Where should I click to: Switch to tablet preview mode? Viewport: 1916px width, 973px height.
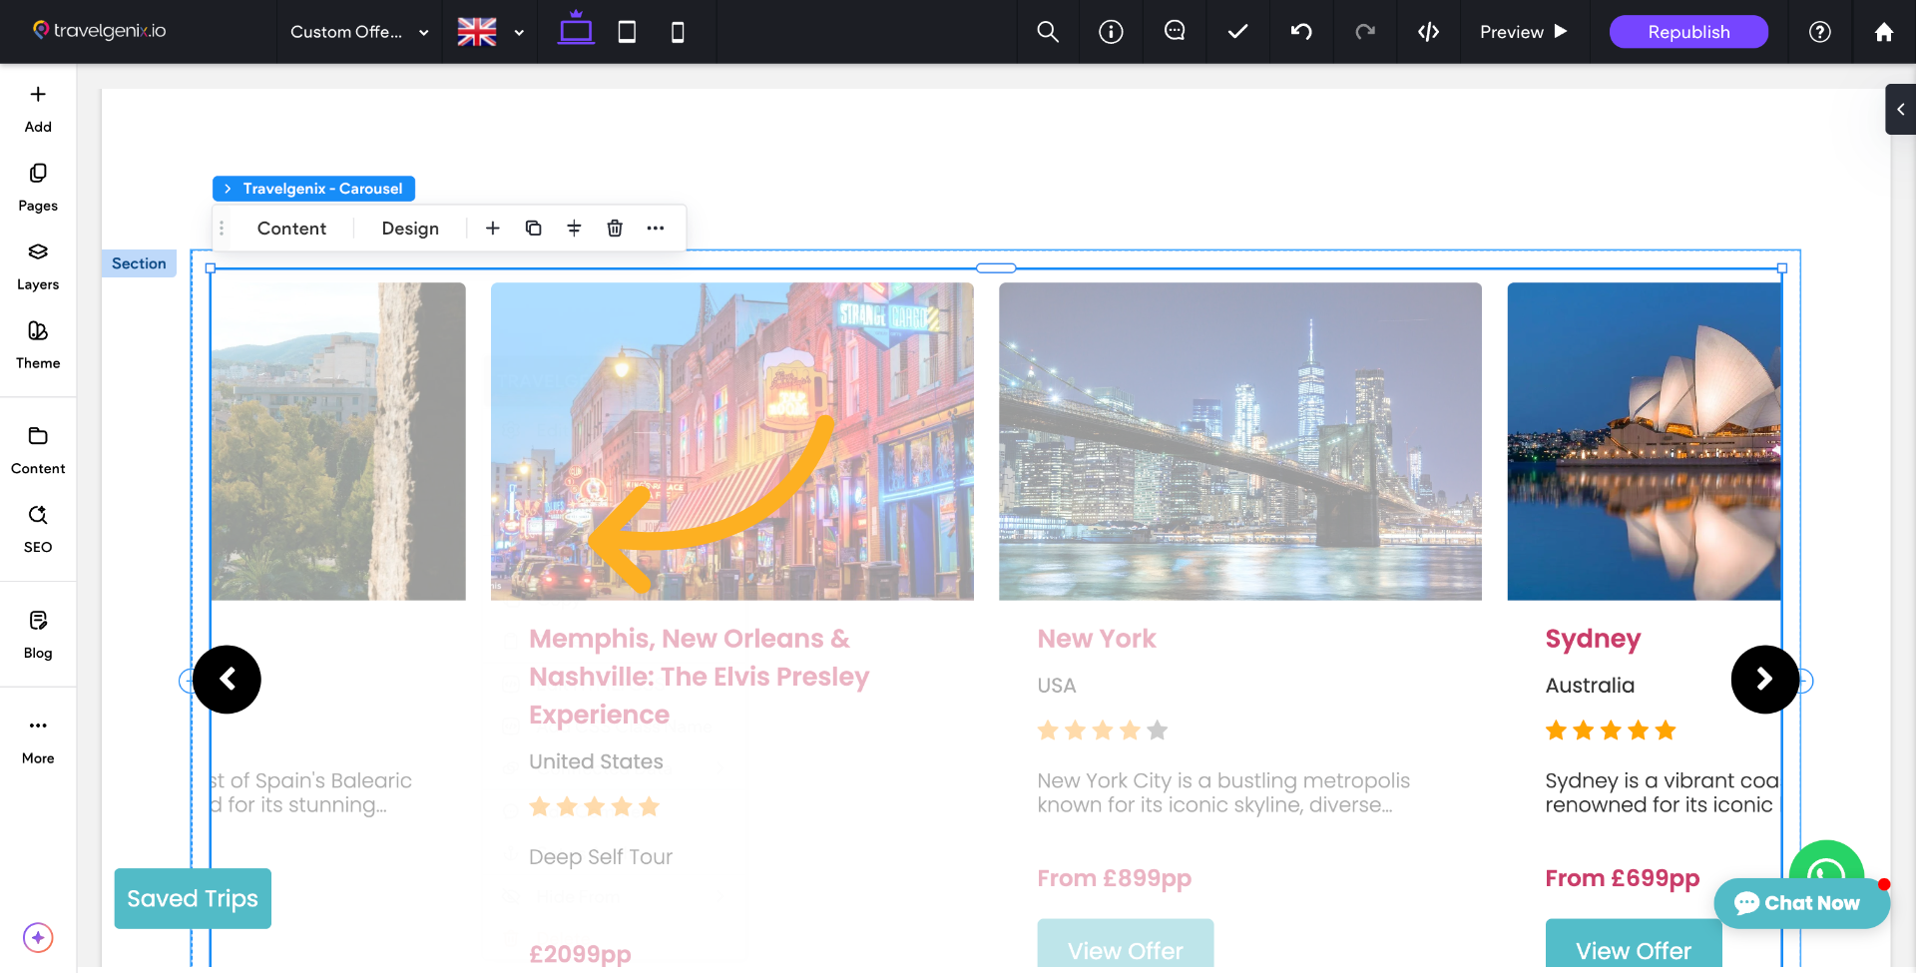[x=627, y=31]
